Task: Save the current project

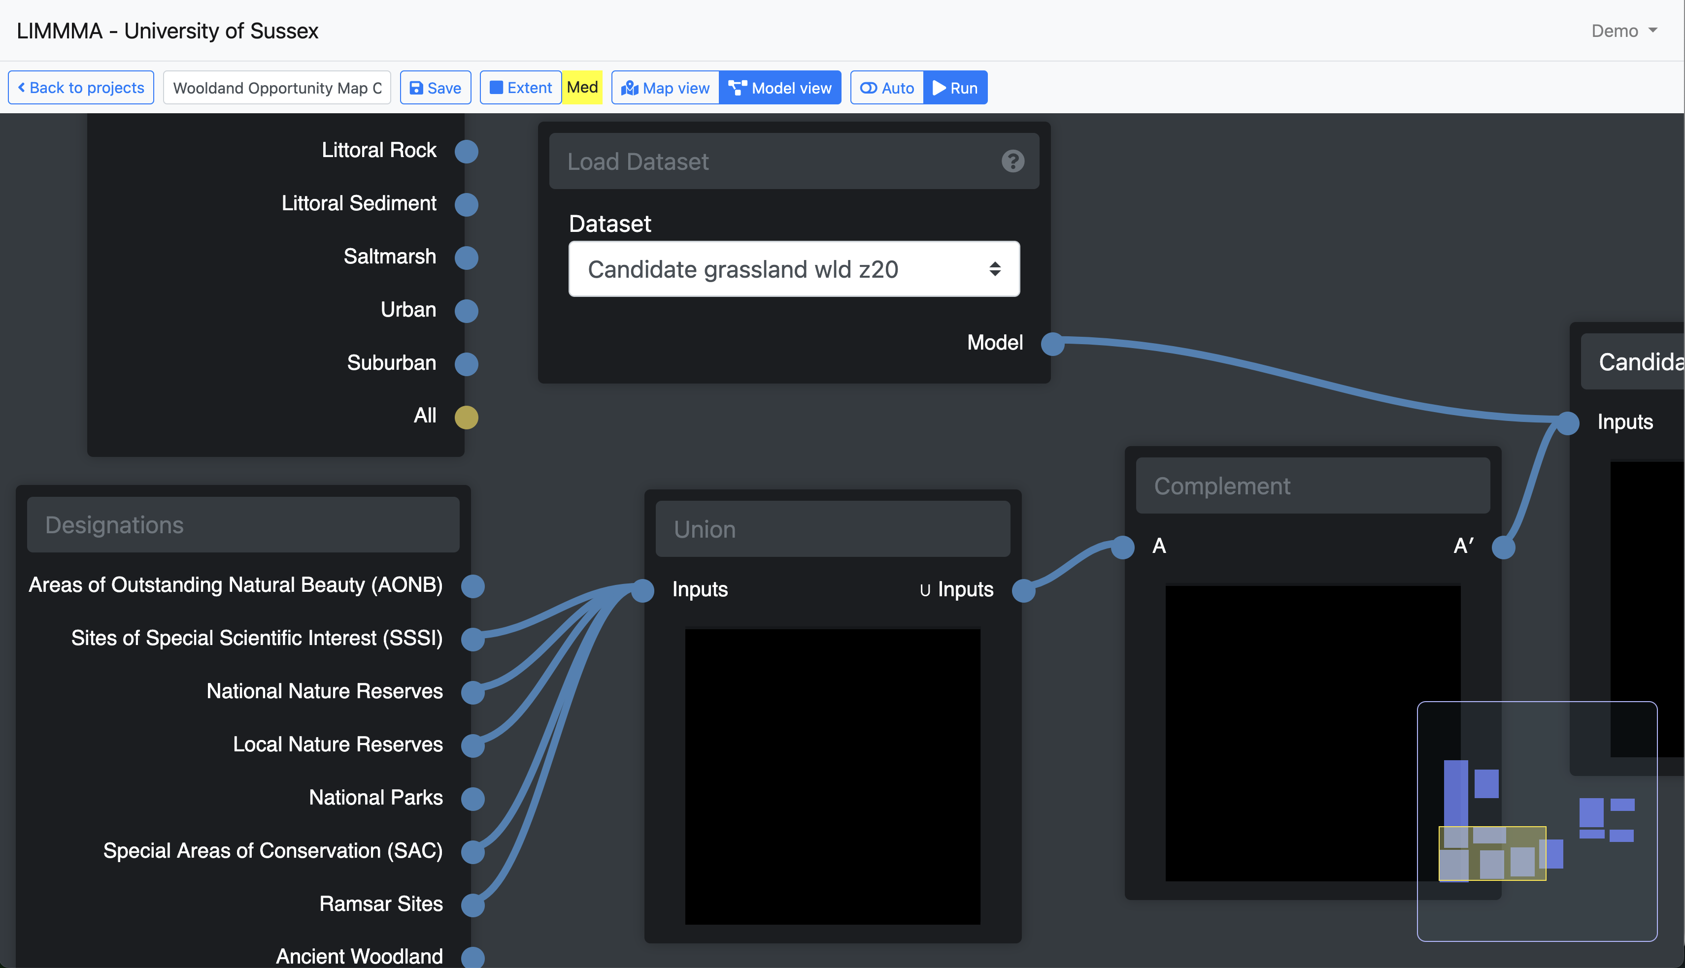Action: pyautogui.click(x=436, y=88)
